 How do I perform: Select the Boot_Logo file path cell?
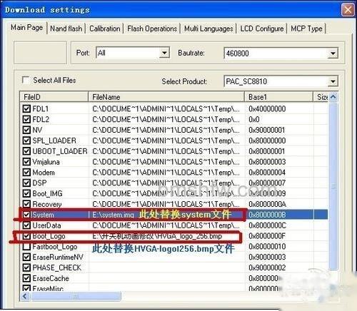click(166, 236)
